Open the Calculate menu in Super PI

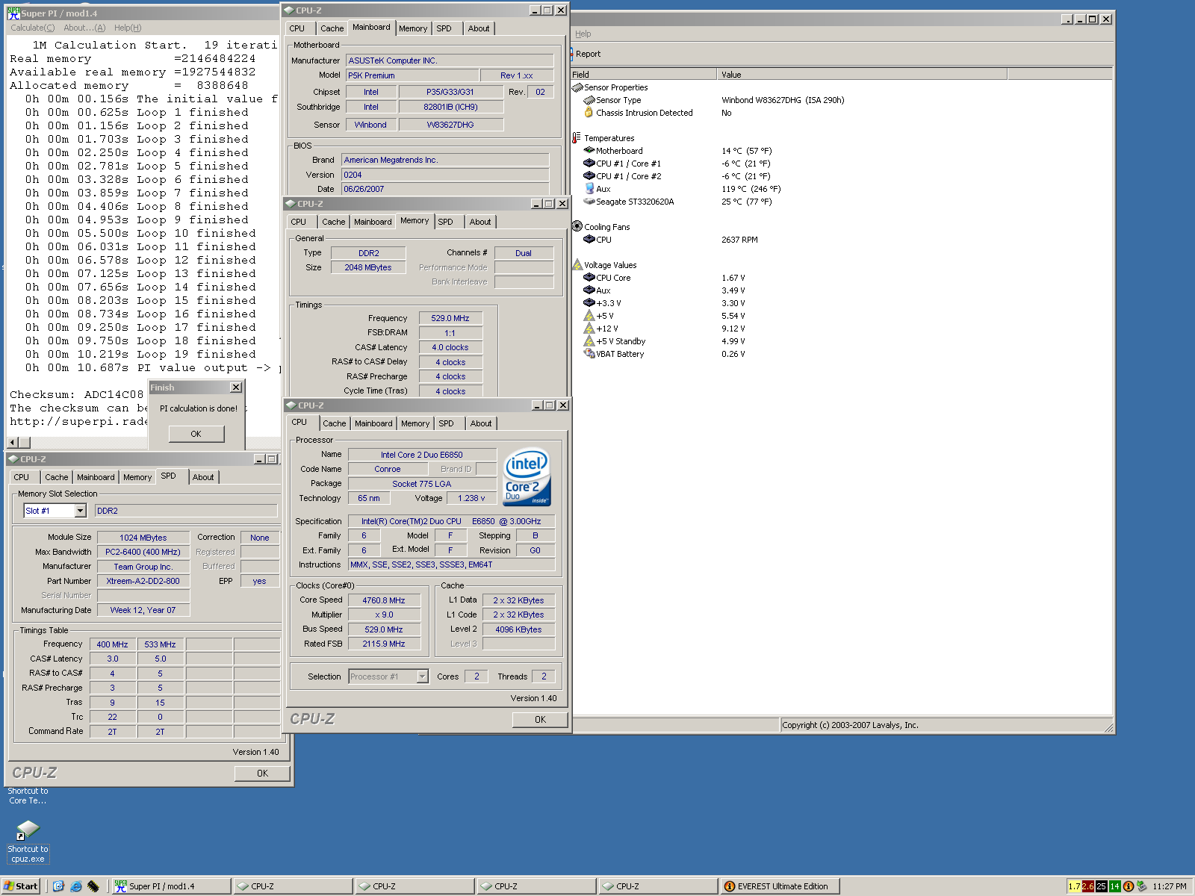(32, 28)
